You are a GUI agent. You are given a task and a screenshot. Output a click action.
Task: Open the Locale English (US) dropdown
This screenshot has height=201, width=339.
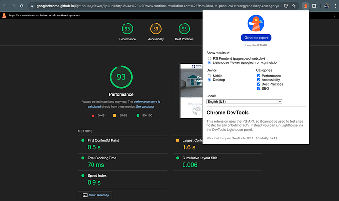coord(244,102)
